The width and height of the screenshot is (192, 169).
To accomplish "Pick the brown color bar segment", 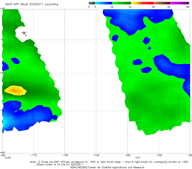I will tap(162, 3).
